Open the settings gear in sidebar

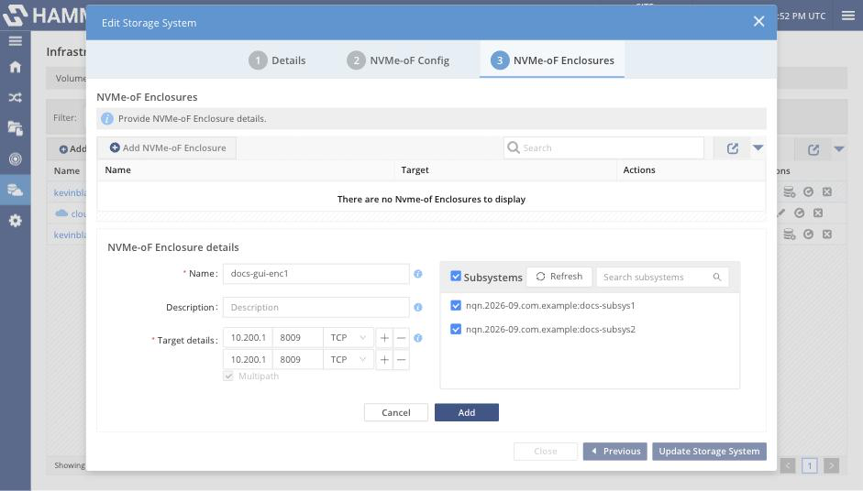click(16, 221)
